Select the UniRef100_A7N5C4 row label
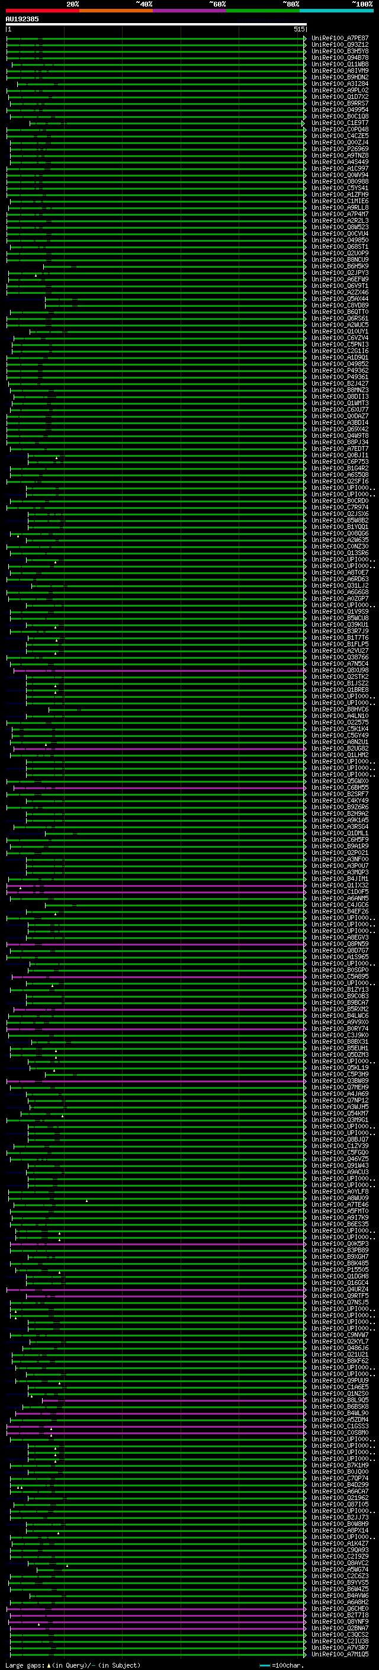The image size is (379, 1670). (340, 664)
